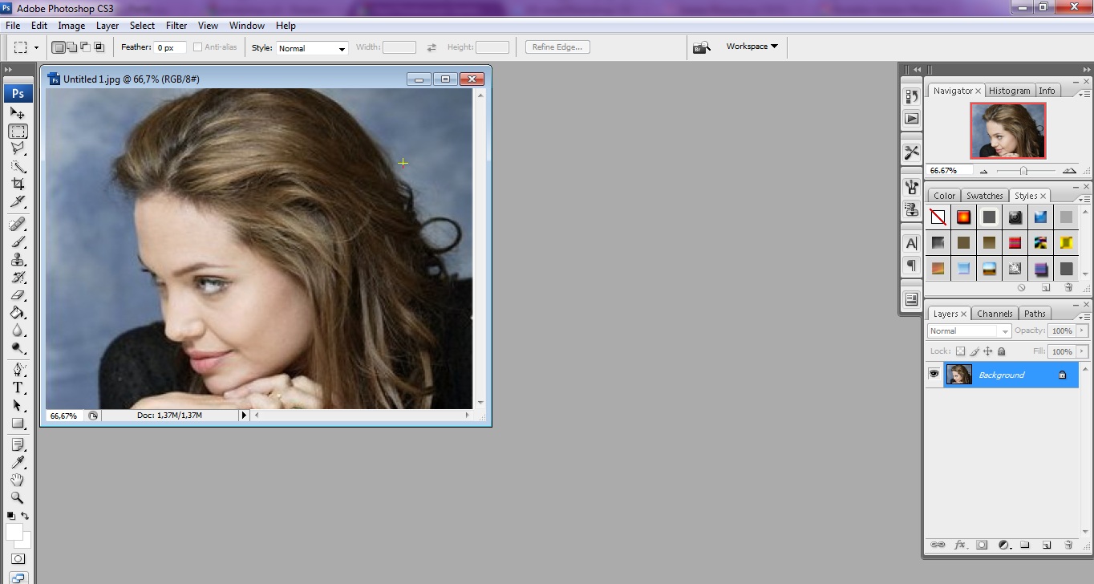
Task: Open the Paragraph panel icon
Action: [912, 265]
